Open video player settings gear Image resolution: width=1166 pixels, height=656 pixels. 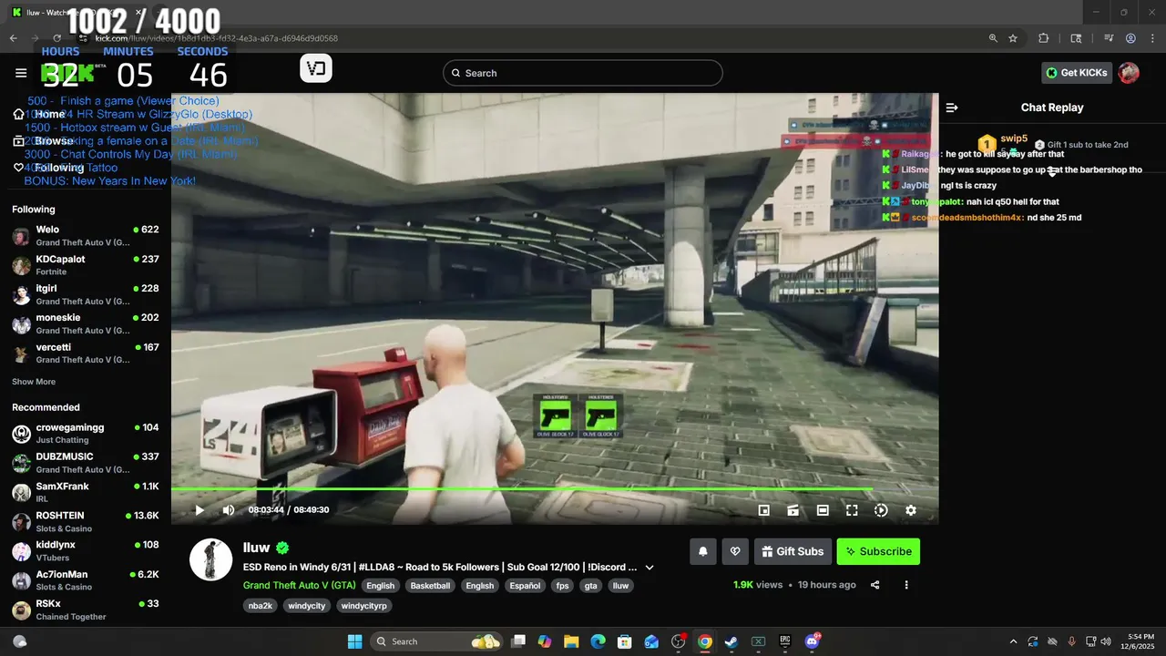pyautogui.click(x=910, y=510)
